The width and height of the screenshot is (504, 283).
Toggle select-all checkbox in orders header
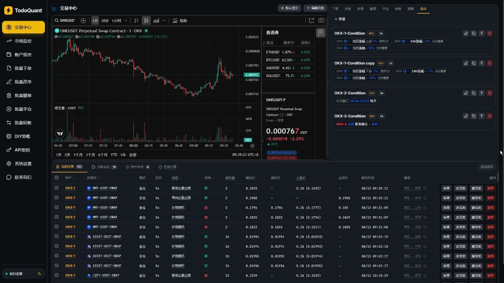pyautogui.click(x=57, y=178)
